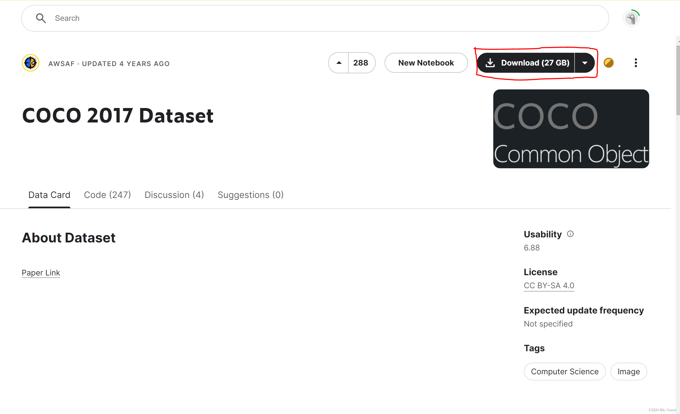The image size is (680, 414).
Task: Switch to the Code (247) tab
Action: (107, 195)
